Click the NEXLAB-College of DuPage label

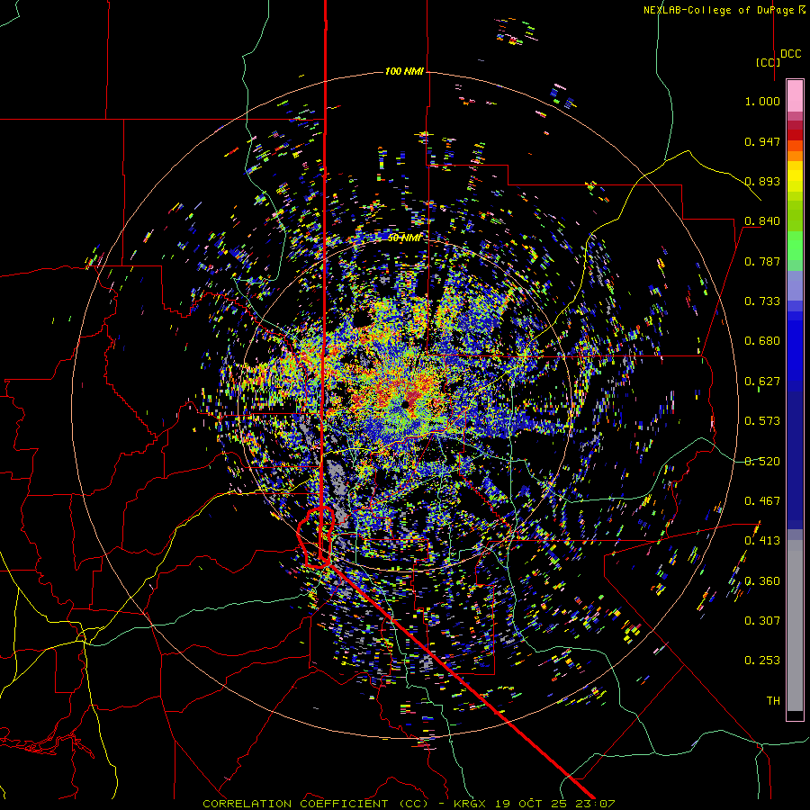724,10
